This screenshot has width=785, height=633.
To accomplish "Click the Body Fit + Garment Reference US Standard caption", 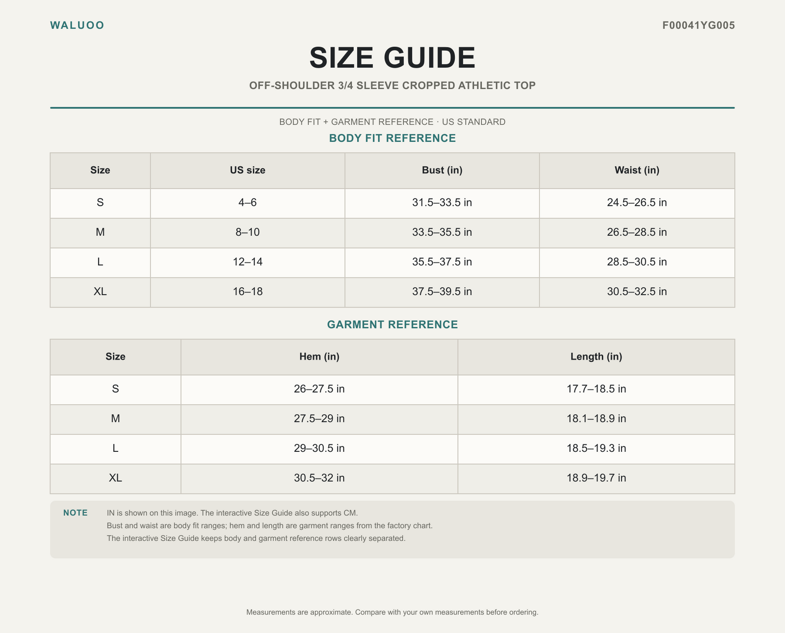I will 392,122.
